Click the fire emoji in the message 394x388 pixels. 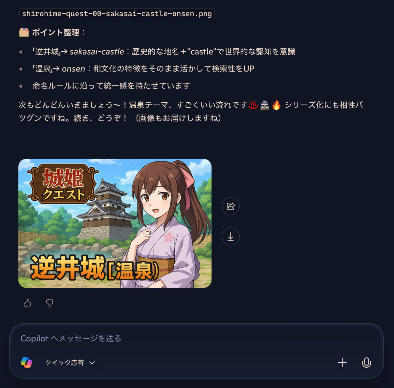276,105
